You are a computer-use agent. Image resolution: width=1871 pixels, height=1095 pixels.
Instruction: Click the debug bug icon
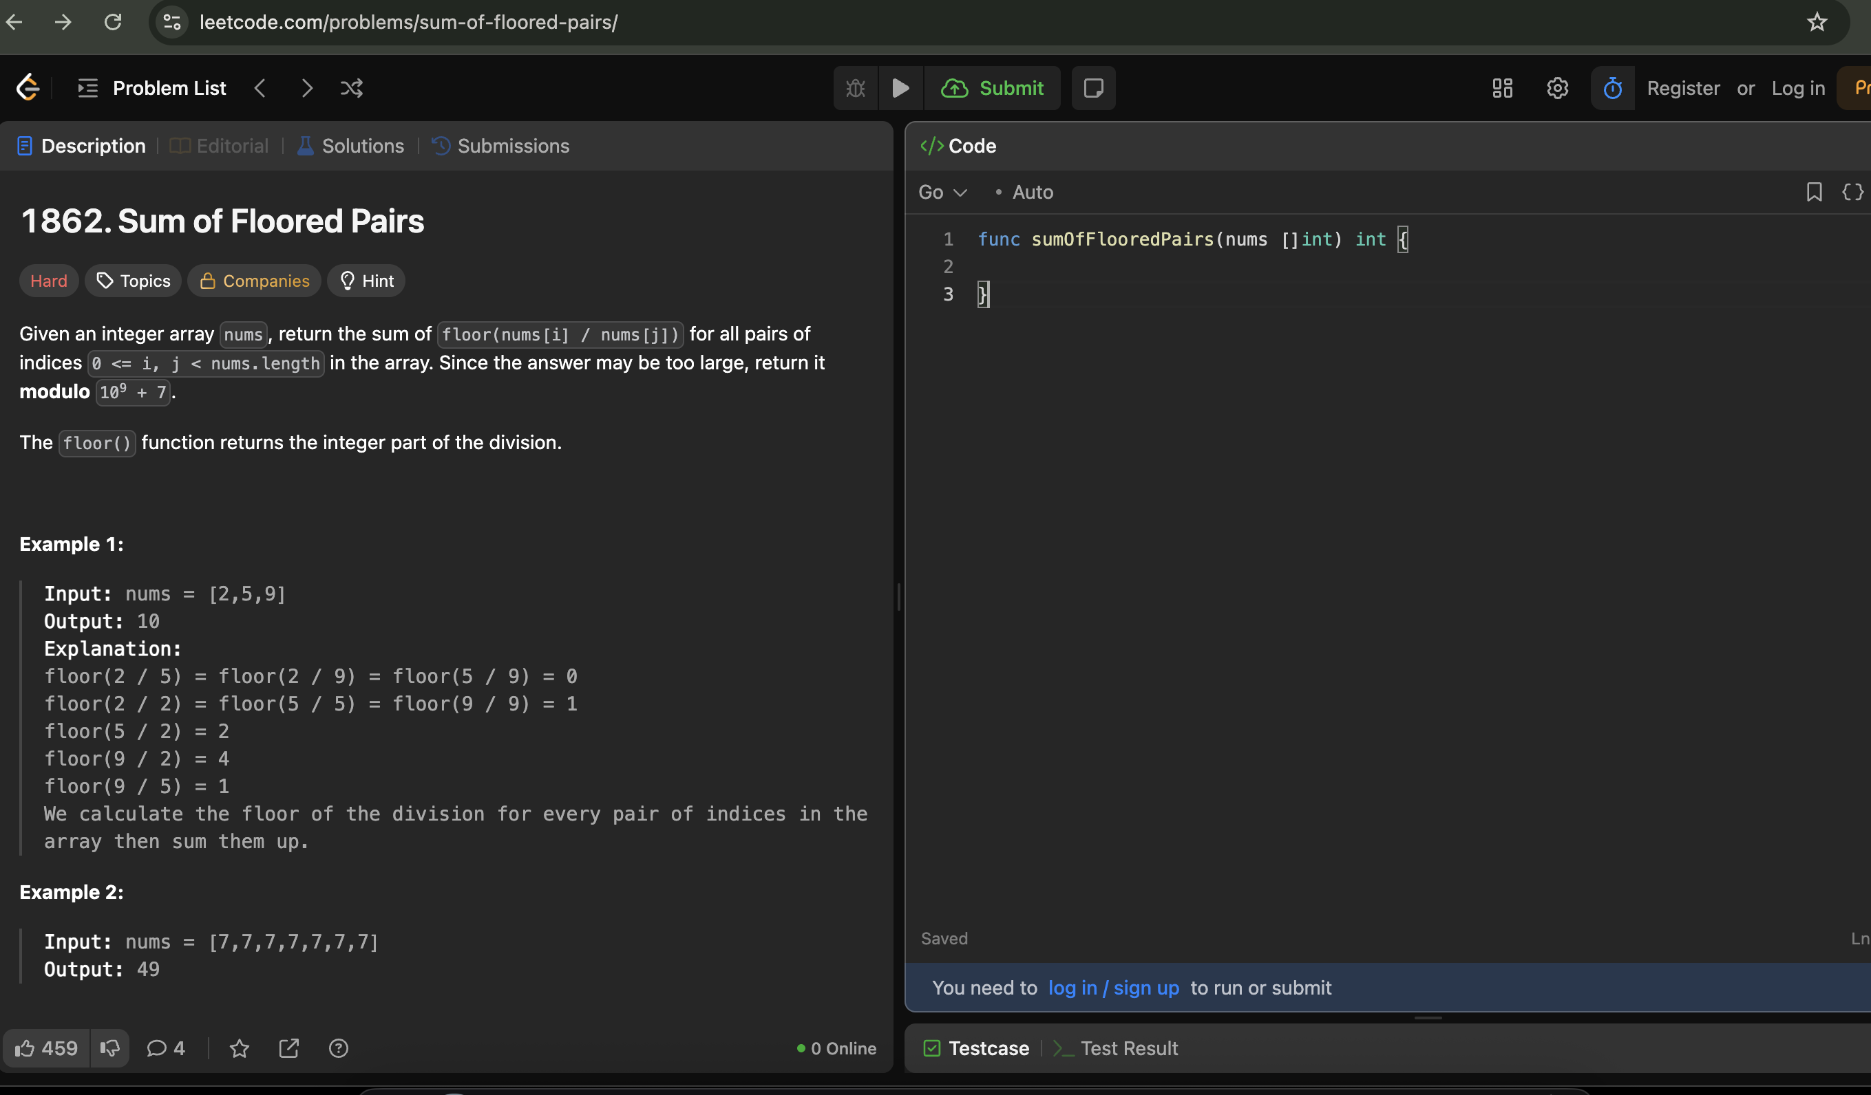pos(856,88)
